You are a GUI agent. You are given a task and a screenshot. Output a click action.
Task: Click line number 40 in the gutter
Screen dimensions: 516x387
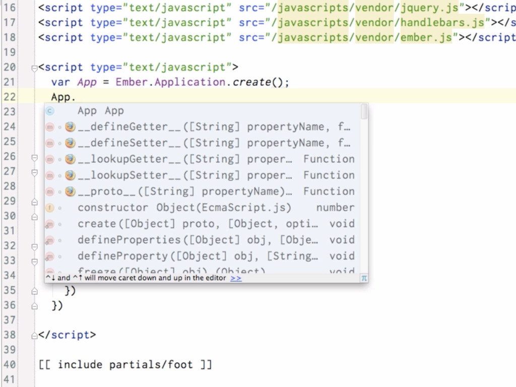click(x=10, y=365)
